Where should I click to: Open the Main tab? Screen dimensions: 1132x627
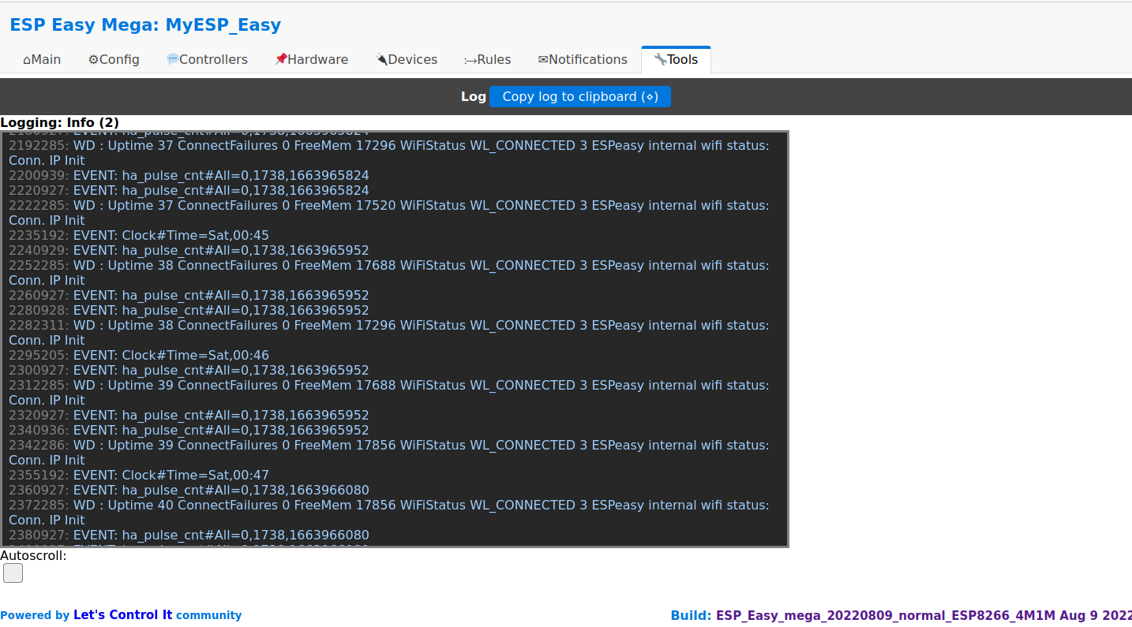pos(42,60)
